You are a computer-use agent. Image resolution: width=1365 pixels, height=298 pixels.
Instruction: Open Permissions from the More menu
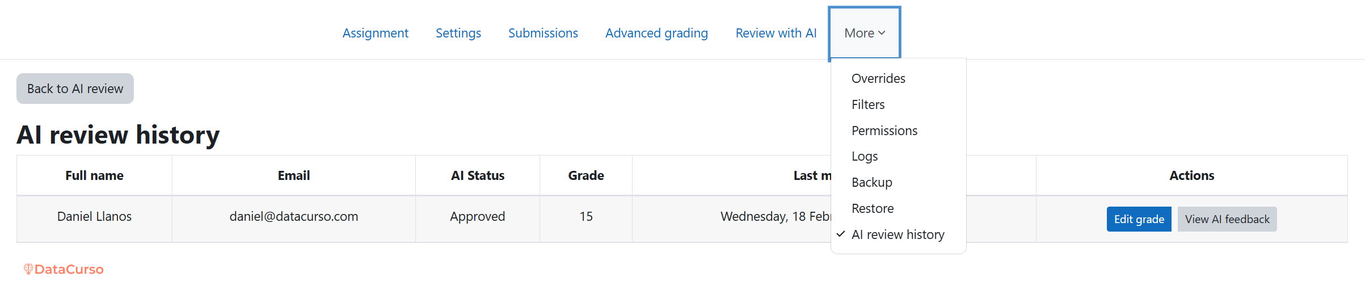pyautogui.click(x=884, y=131)
